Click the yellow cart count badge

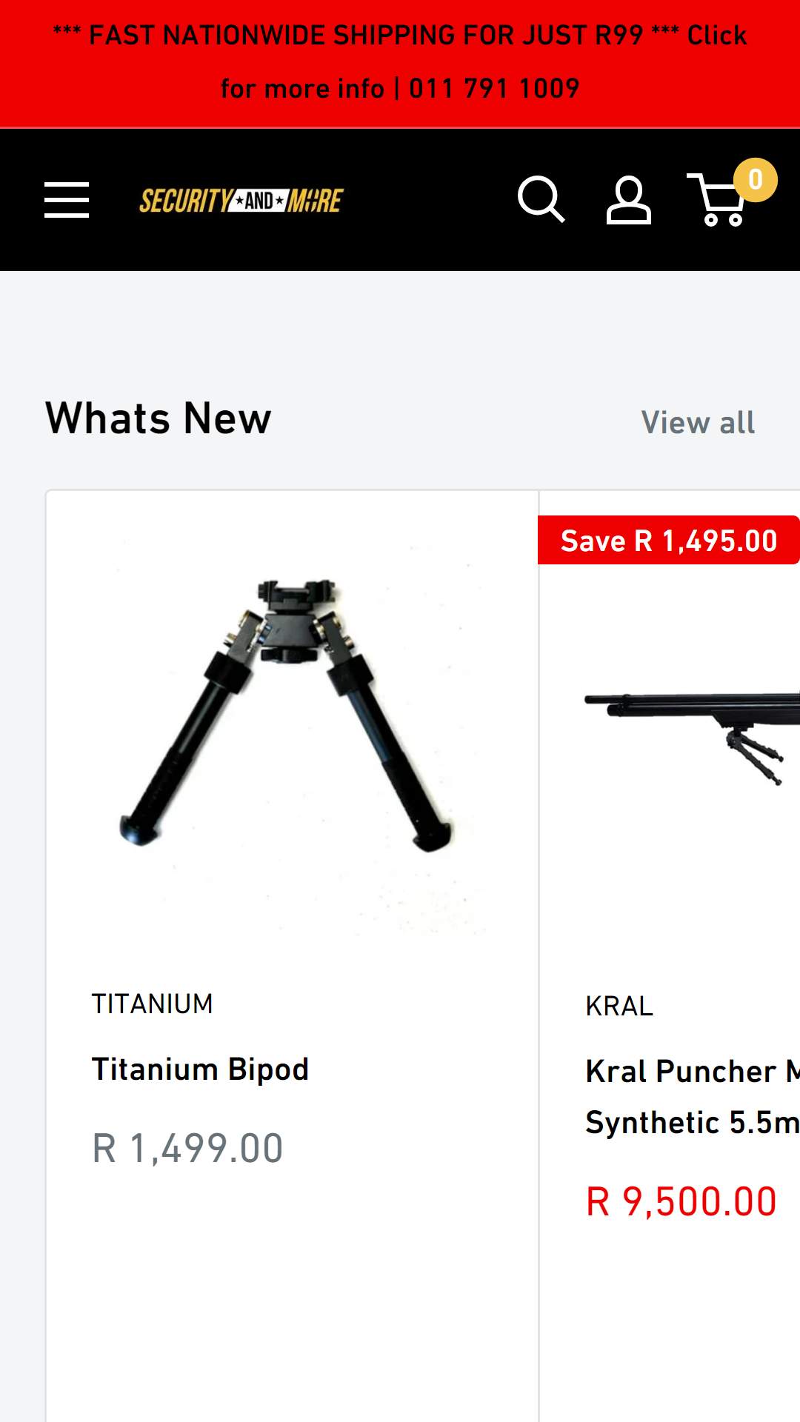click(x=755, y=180)
